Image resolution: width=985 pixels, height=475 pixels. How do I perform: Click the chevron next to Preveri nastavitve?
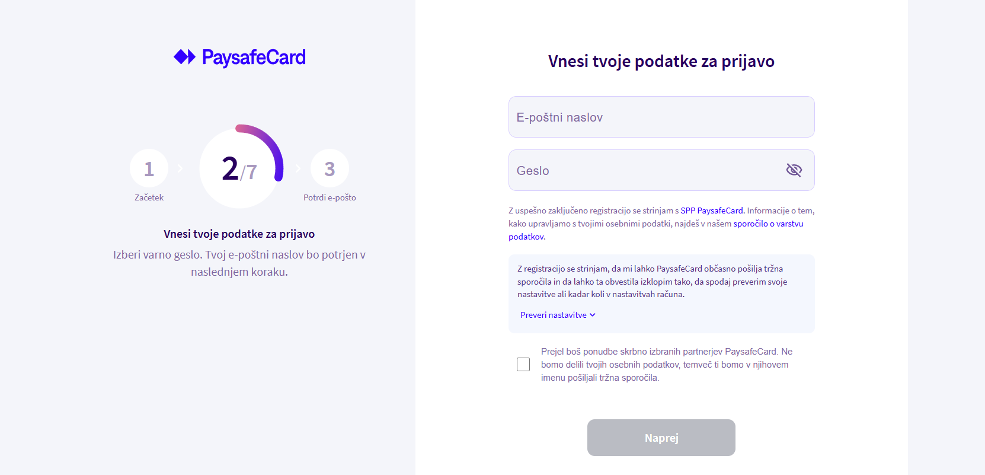(593, 315)
